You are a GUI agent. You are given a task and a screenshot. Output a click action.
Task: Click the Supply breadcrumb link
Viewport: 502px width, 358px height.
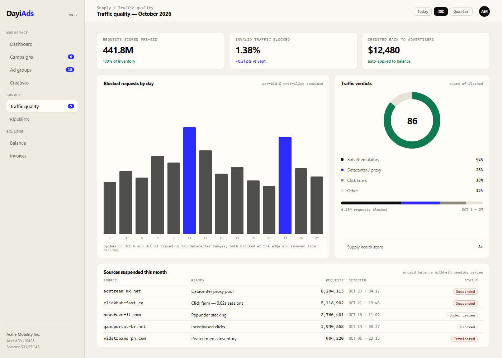[x=104, y=8]
